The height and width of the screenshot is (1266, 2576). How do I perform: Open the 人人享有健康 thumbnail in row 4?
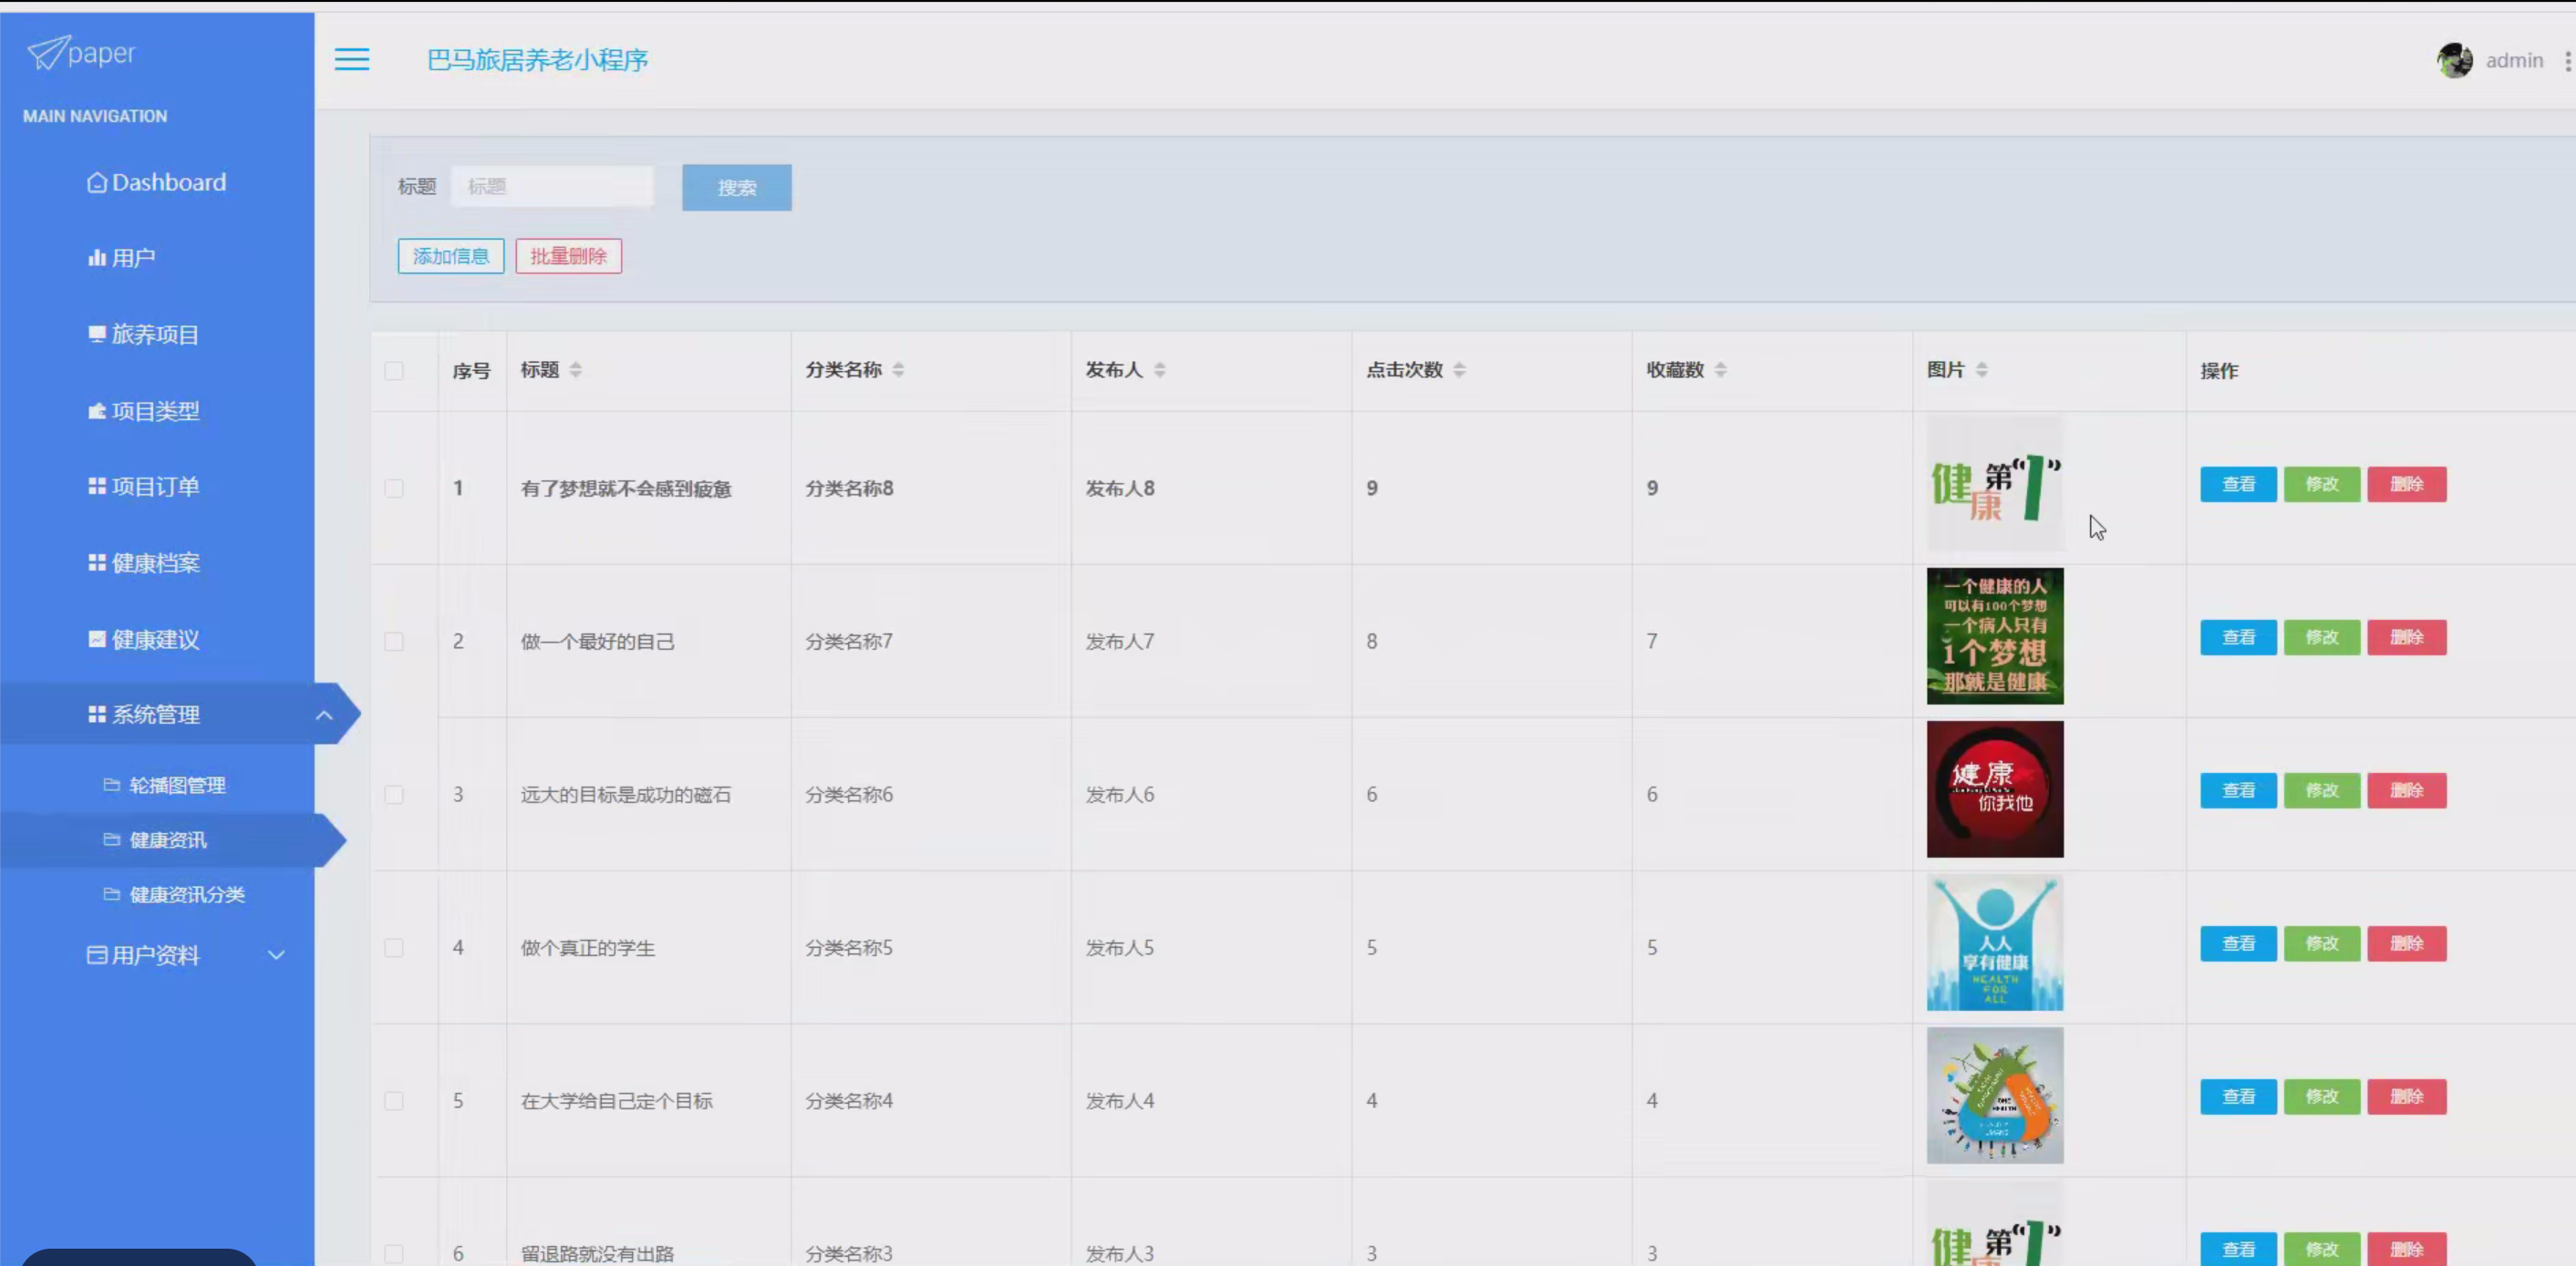tap(1995, 942)
